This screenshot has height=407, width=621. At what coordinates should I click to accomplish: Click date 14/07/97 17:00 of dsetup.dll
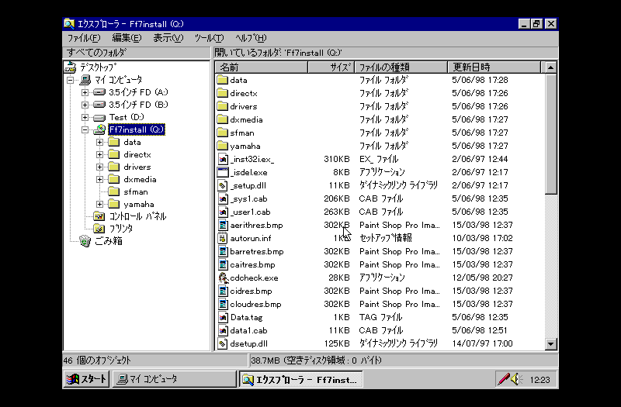(x=482, y=343)
